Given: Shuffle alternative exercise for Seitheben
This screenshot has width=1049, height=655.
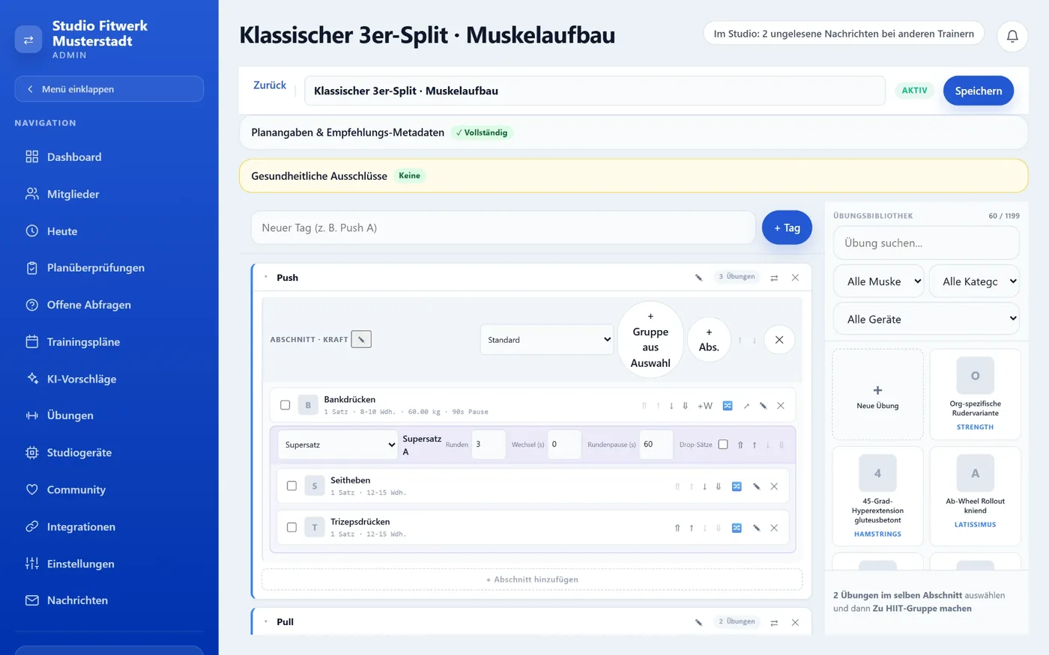Looking at the screenshot, I should point(737,487).
